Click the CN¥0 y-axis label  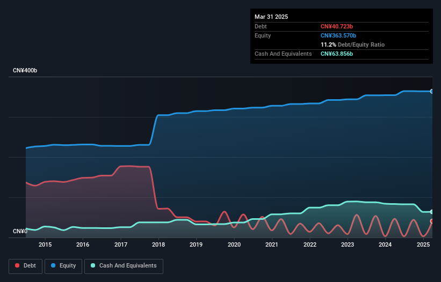[x=20, y=231]
